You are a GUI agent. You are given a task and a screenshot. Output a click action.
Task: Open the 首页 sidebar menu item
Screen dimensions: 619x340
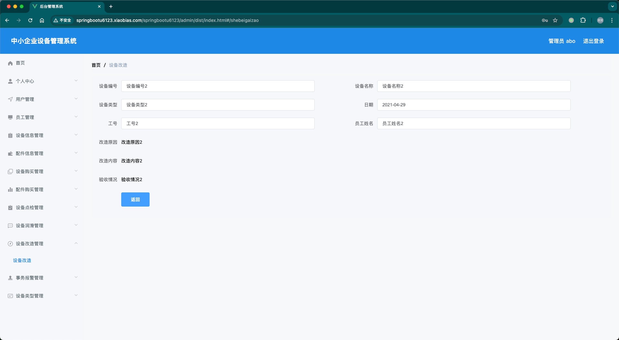point(42,63)
